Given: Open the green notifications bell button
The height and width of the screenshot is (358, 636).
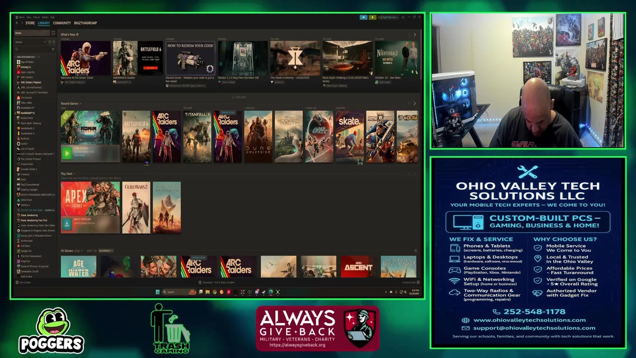Looking at the screenshot, I should [373, 17].
